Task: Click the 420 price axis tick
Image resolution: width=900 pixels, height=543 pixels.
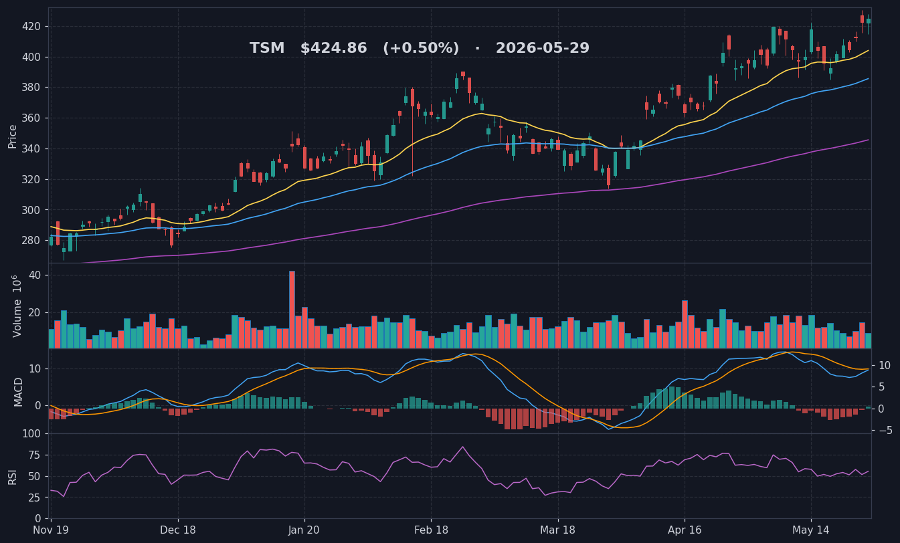Action: [31, 27]
